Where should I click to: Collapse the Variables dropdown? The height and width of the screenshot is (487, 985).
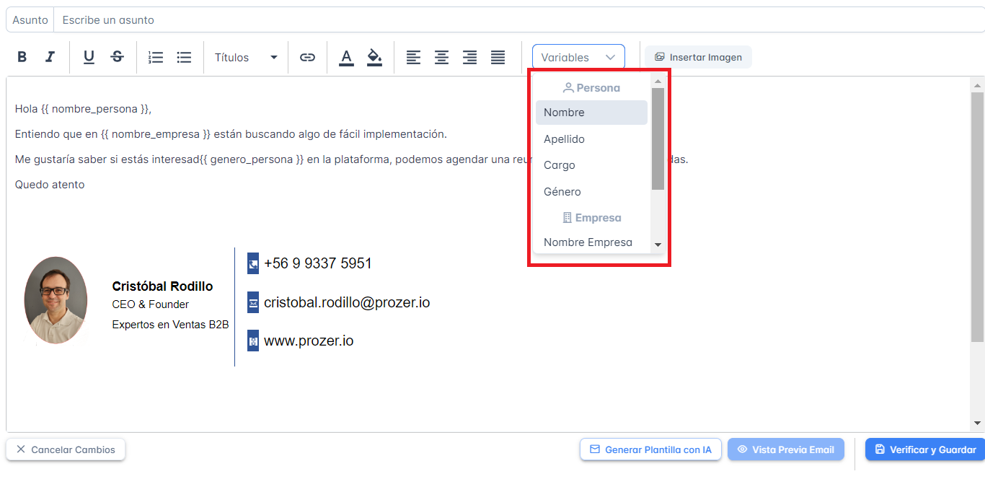point(578,56)
